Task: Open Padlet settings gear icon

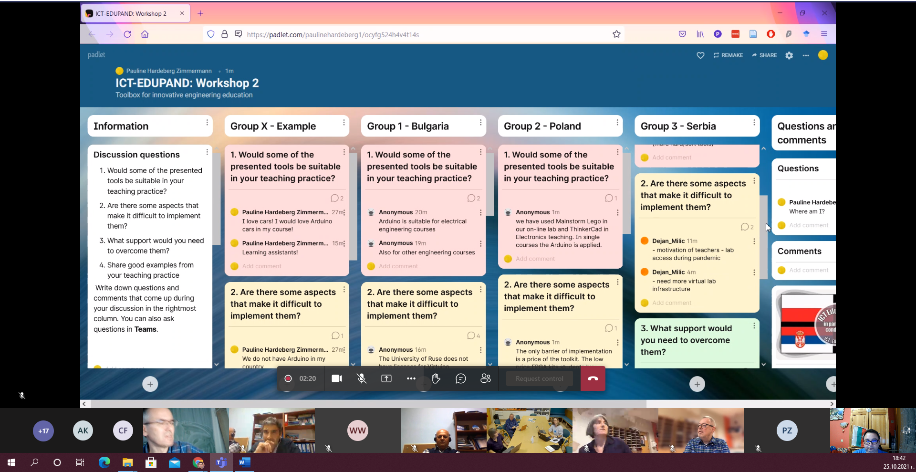Action: (x=789, y=55)
